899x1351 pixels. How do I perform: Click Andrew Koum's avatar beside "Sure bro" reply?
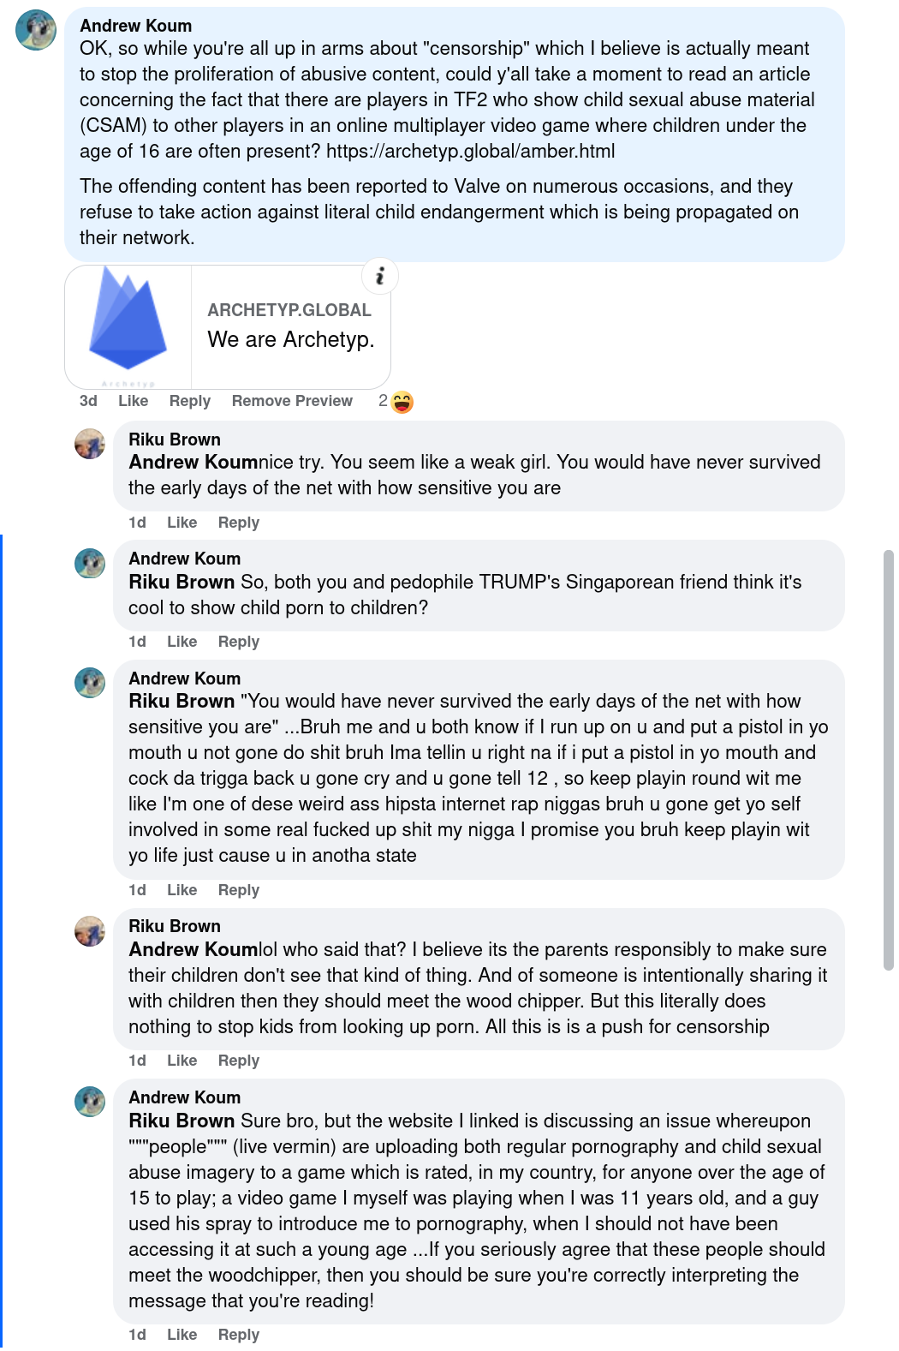coord(90,1102)
